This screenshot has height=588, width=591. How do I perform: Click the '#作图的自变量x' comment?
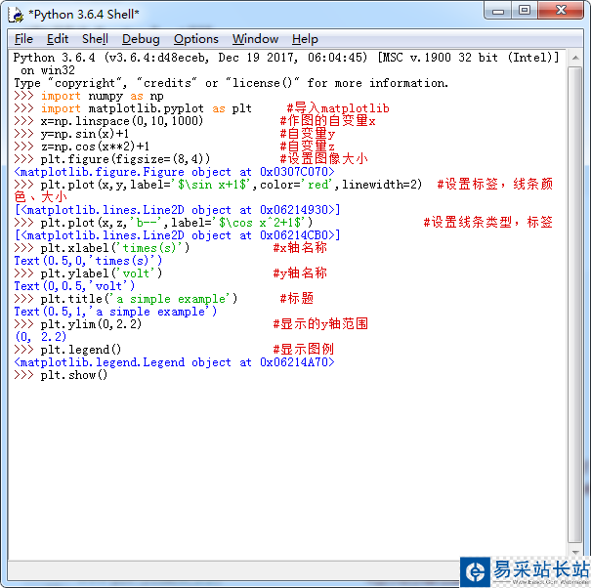pos(327,121)
